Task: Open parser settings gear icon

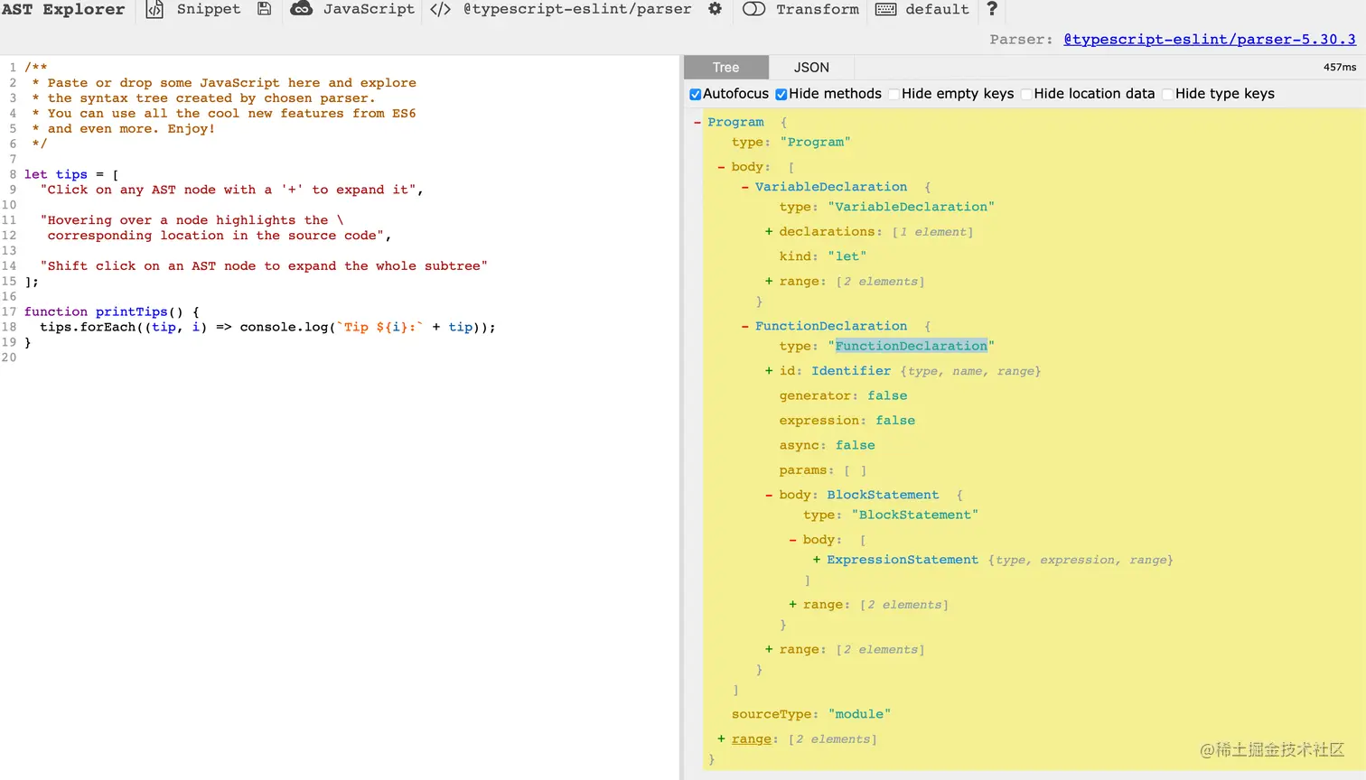Action: pyautogui.click(x=715, y=9)
